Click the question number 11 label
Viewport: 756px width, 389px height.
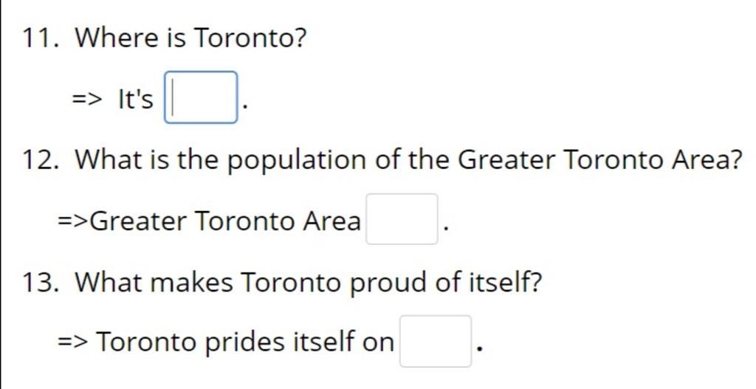point(41,38)
